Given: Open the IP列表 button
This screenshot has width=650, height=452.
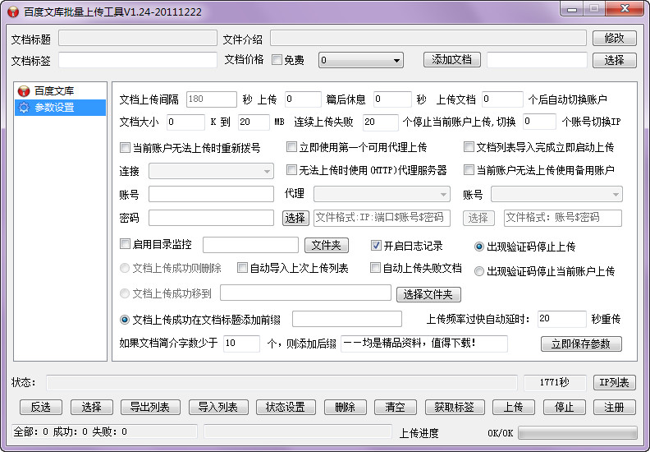Looking at the screenshot, I should (615, 382).
